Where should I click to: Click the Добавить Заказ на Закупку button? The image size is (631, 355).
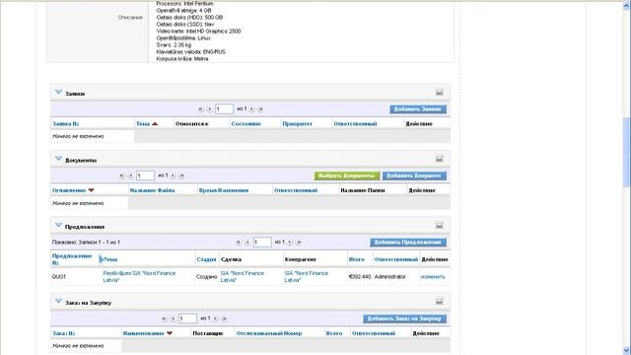[x=404, y=319]
